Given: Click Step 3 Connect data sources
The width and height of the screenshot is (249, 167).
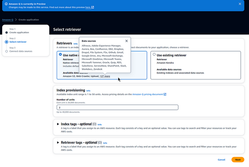Looking at the screenshot, I should coord(21,51).
